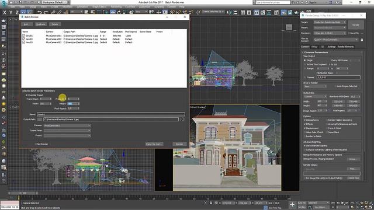
Task: Open the Preset dropdown in Batch Render
Action: click(67, 135)
